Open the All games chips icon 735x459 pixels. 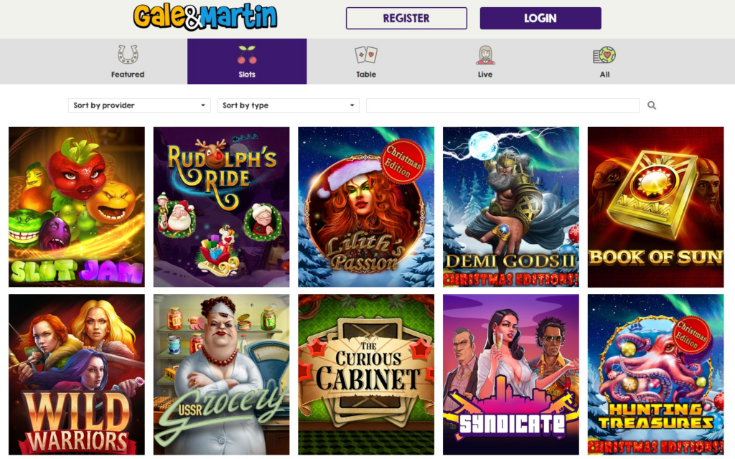[604, 55]
